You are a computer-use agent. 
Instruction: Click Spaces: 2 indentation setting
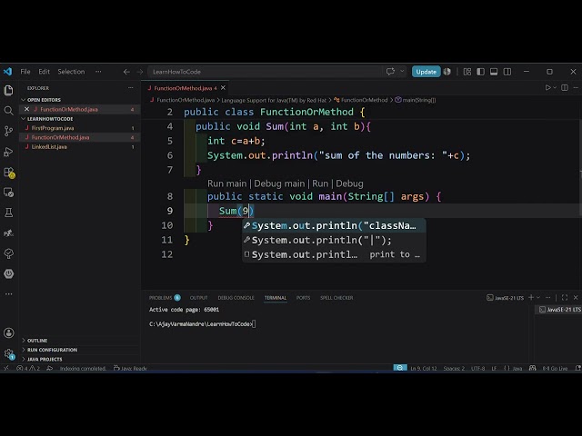(454, 369)
